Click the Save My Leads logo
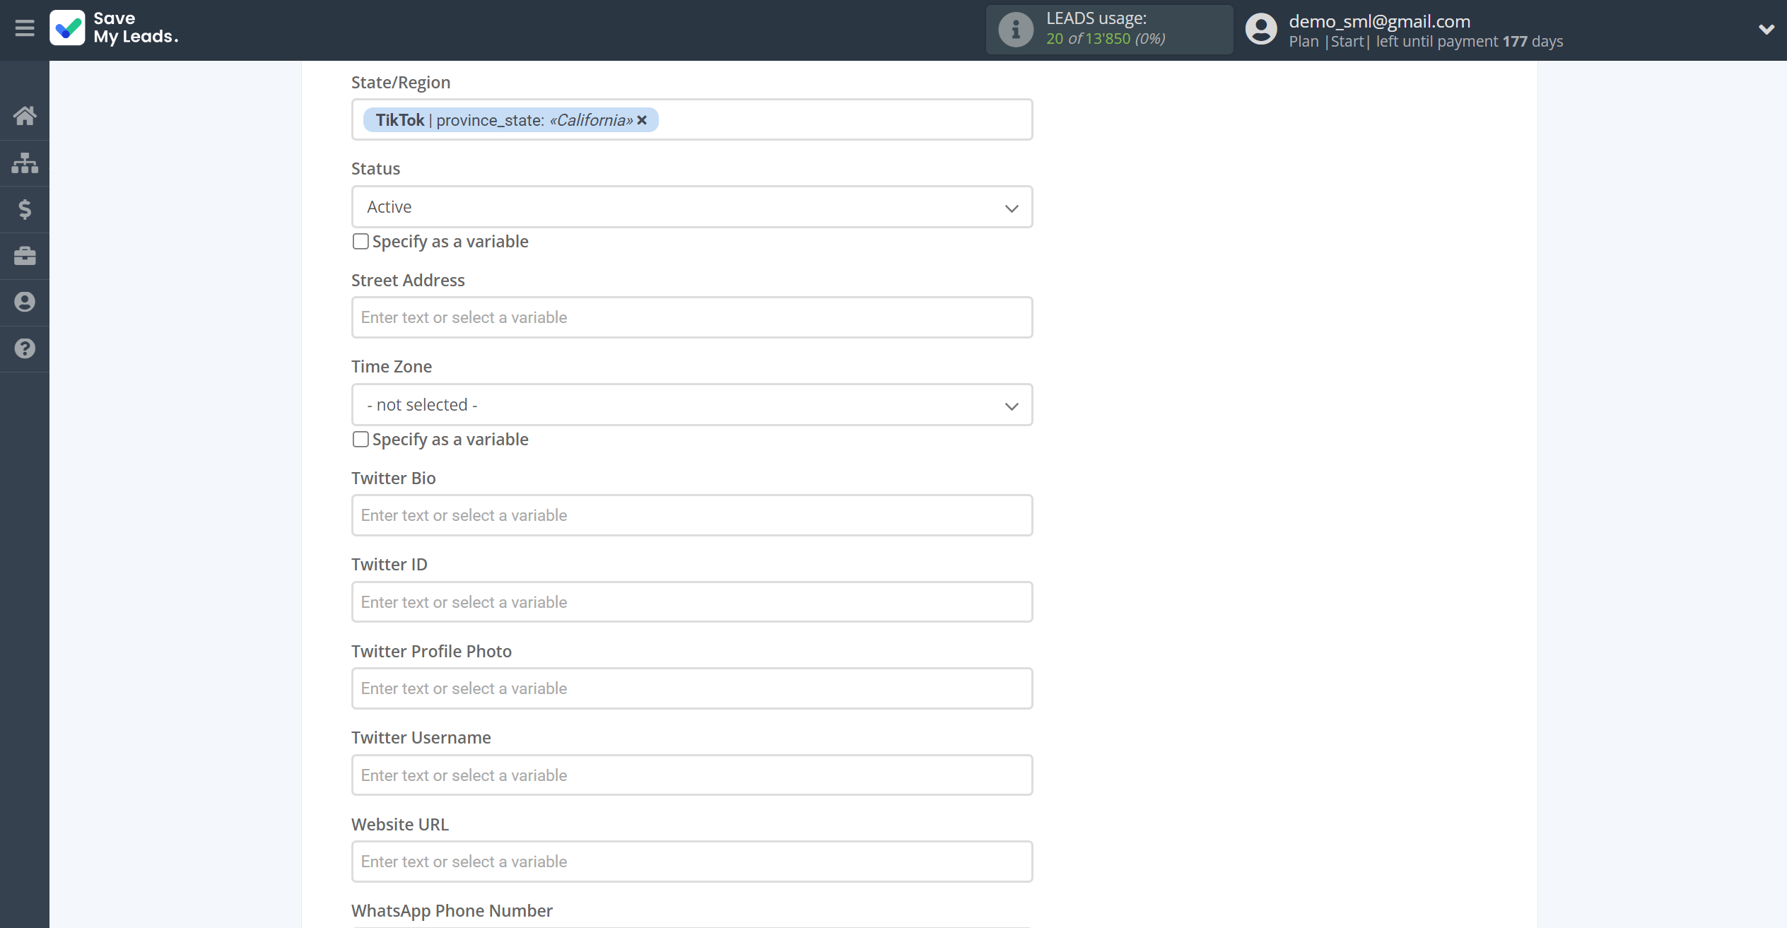 (x=115, y=28)
